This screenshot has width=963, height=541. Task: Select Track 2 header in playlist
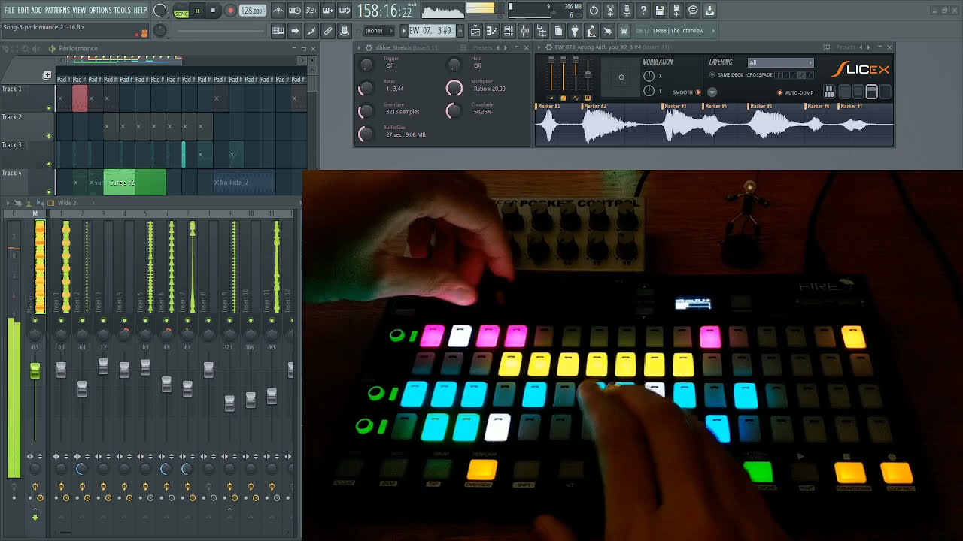[x=27, y=125]
